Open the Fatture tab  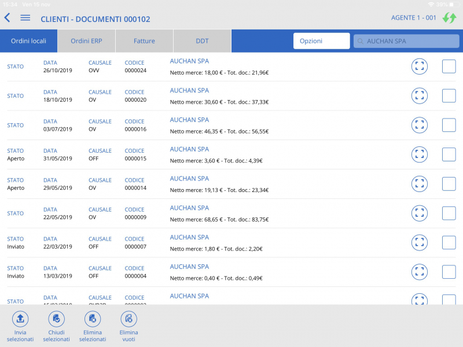(x=144, y=40)
